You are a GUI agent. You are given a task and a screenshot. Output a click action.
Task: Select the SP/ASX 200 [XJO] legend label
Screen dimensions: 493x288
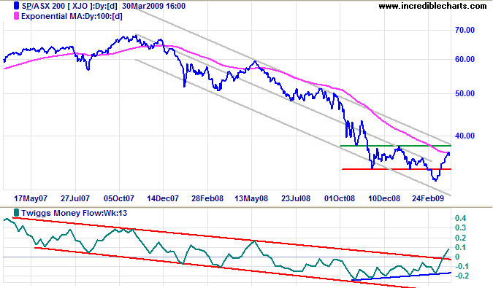[x=70, y=6]
